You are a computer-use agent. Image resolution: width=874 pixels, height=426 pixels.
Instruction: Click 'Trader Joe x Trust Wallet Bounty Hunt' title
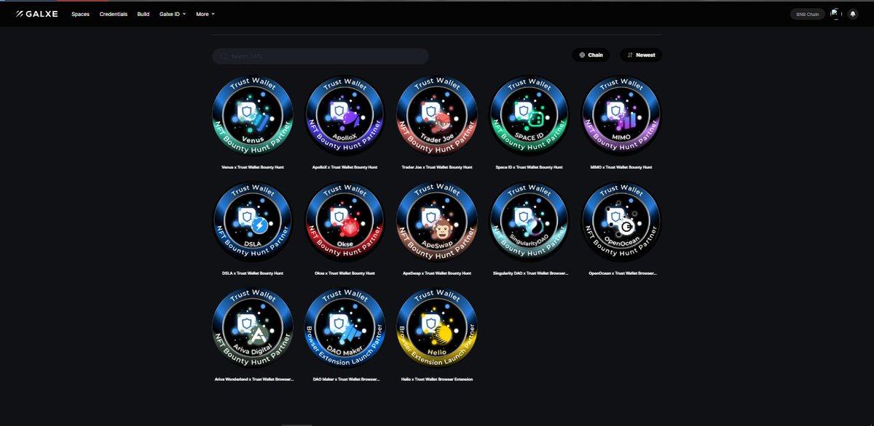point(437,167)
